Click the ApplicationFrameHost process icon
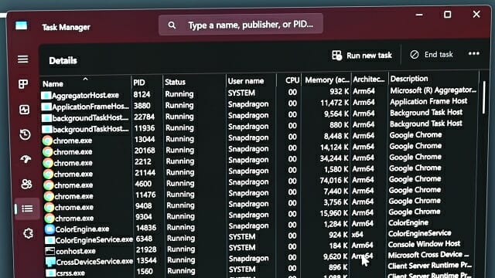 (x=46, y=107)
